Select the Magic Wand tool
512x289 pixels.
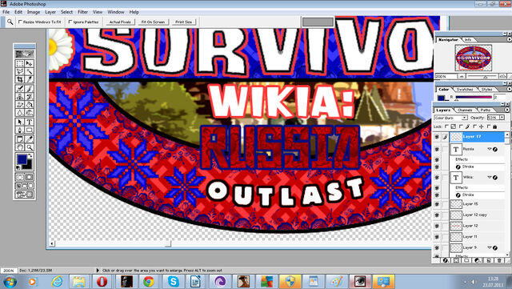point(30,71)
